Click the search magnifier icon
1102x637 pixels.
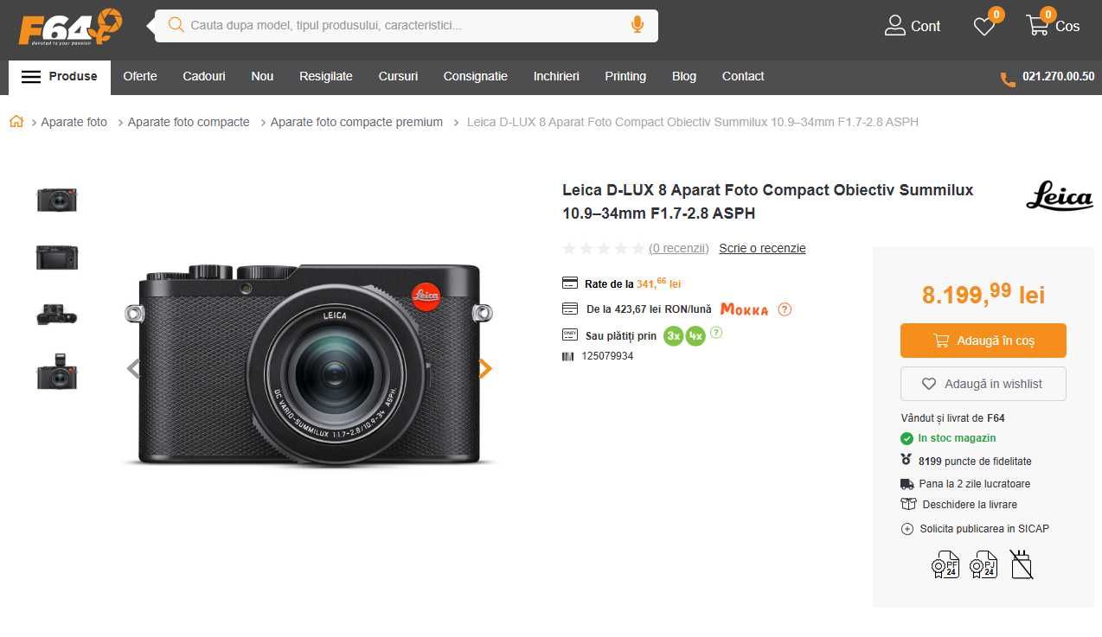(x=176, y=25)
